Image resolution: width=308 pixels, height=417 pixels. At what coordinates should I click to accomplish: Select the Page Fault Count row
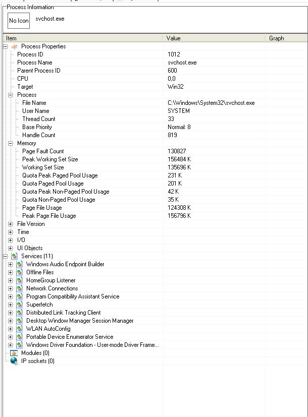155,151
